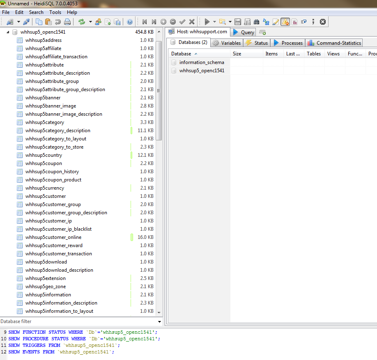The image size is (377, 360).
Task: Click the Print icon in toolbar
Action: coord(67,22)
